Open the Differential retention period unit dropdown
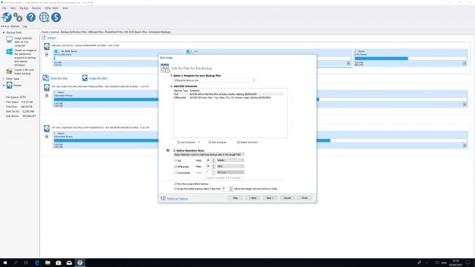Image resolution: width=475 pixels, height=267 pixels. pos(230,166)
